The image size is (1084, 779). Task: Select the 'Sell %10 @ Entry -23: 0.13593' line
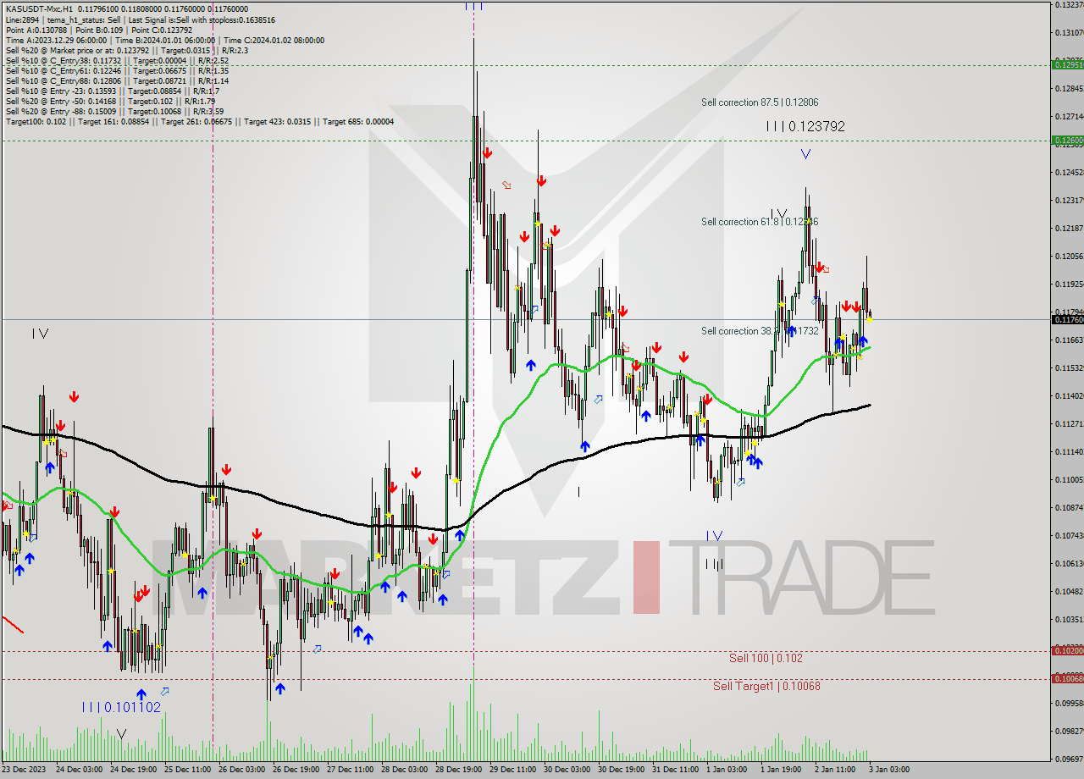[x=113, y=91]
